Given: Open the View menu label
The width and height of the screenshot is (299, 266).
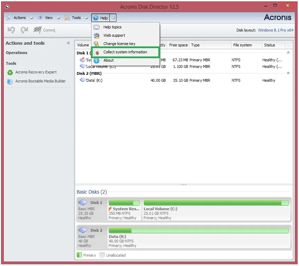Looking at the screenshot, I should click(x=49, y=18).
